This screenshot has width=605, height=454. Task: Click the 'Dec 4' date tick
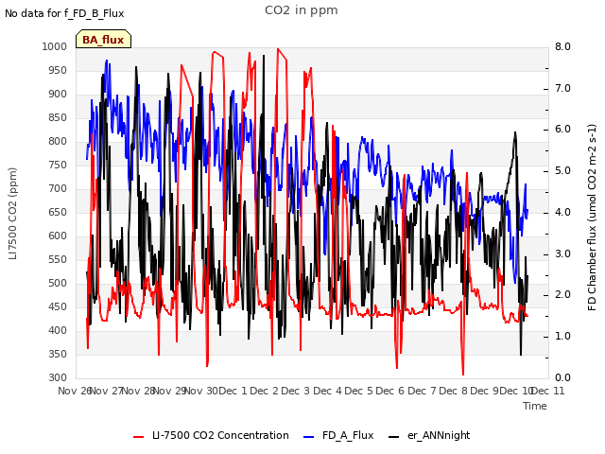coord(327,391)
